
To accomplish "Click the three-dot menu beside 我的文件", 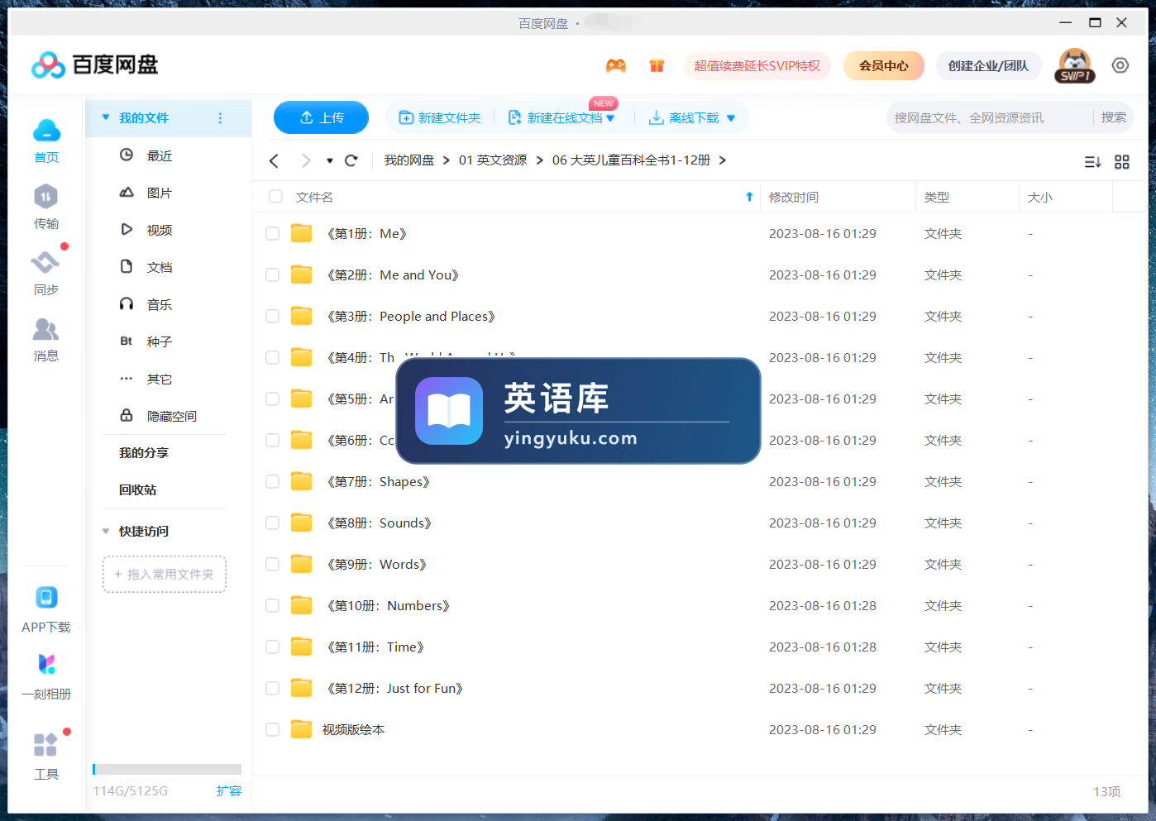I will [x=220, y=118].
